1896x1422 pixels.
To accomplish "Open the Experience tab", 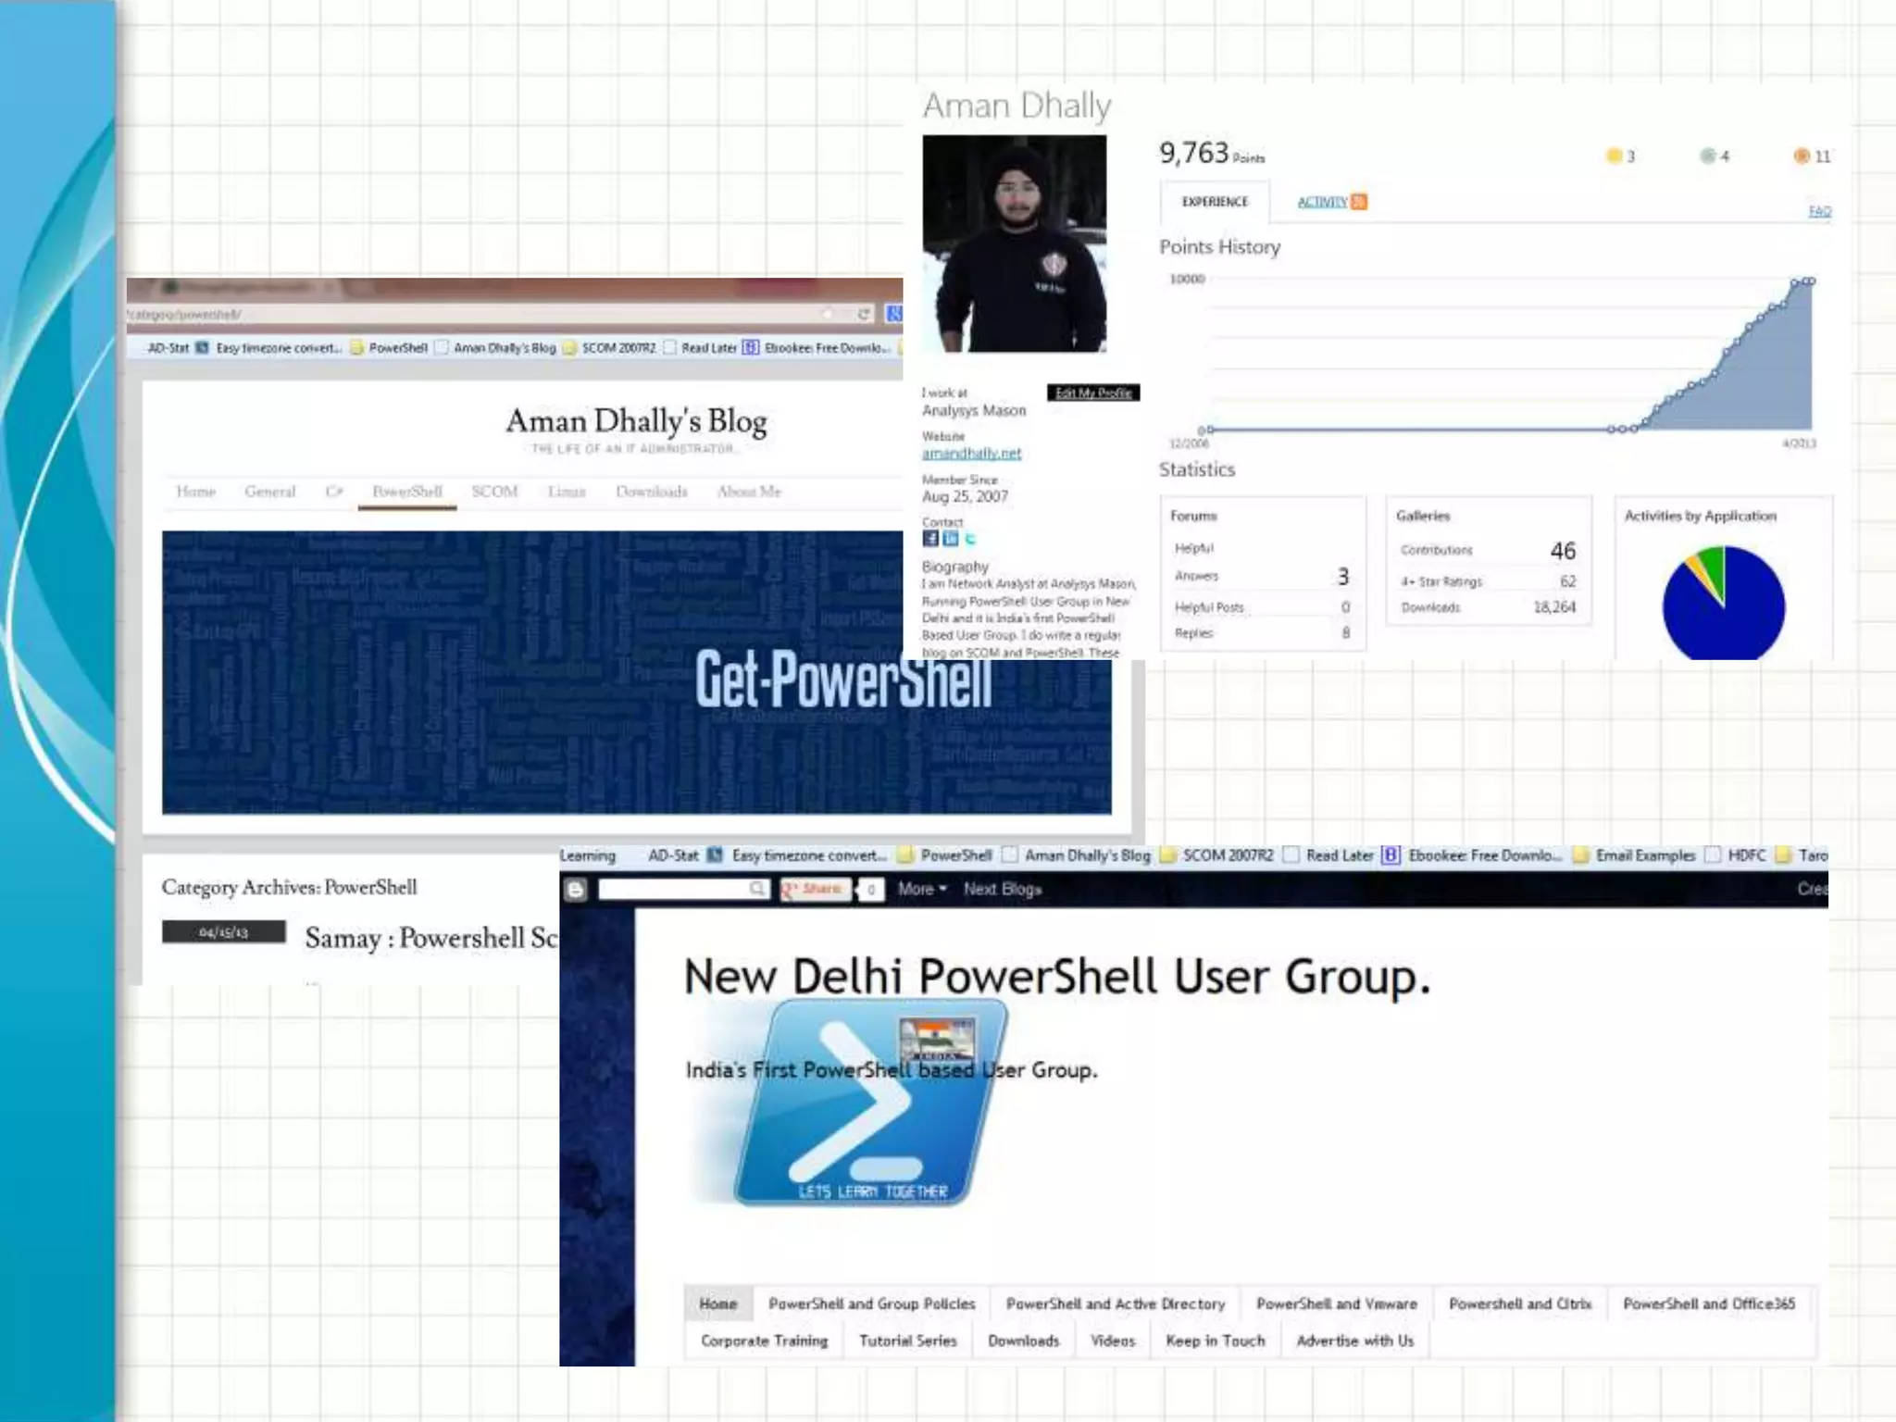I will point(1215,202).
